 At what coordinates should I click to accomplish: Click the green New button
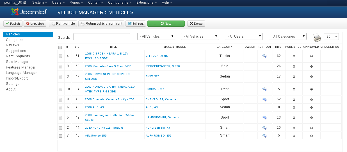click(x=166, y=24)
